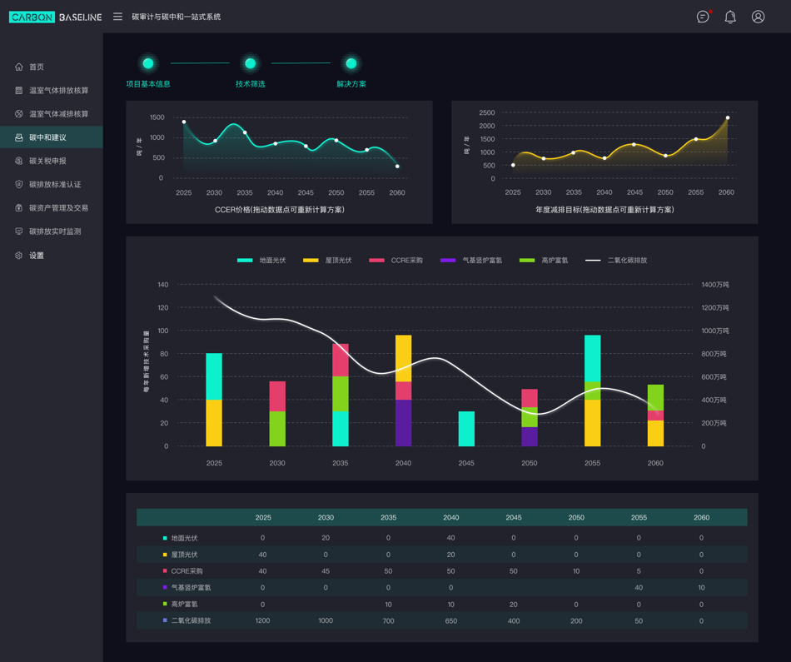Click the 二氧化碳排放 table row label
This screenshot has width=791, height=662.
click(191, 620)
